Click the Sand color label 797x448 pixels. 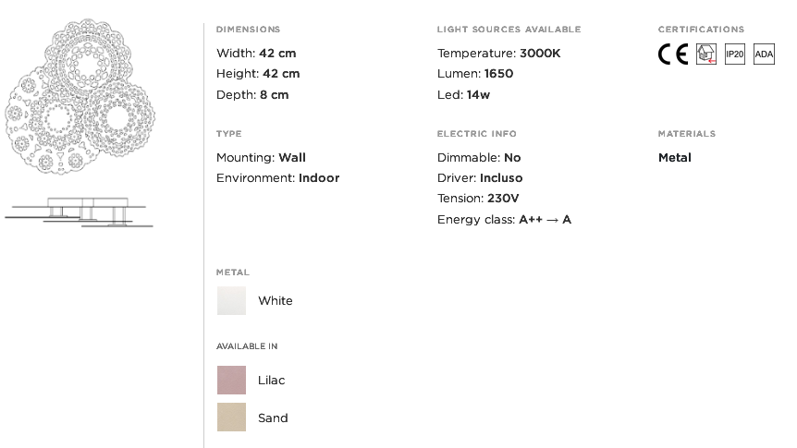point(273,418)
